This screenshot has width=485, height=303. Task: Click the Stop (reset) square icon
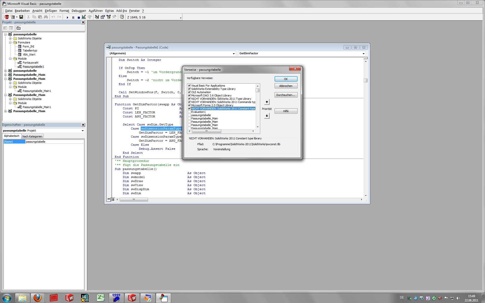79,17
